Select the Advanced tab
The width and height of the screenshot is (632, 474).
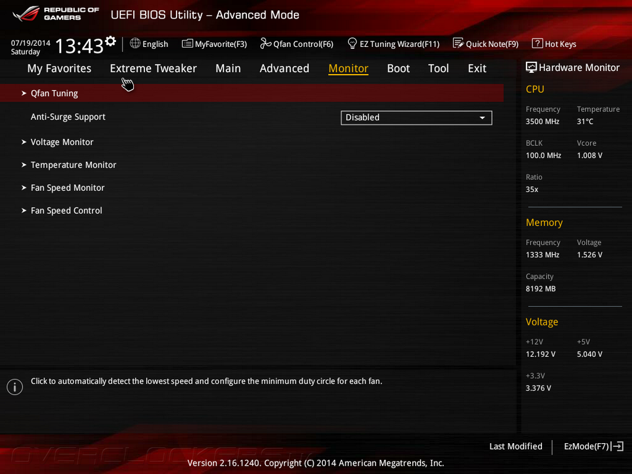(284, 69)
